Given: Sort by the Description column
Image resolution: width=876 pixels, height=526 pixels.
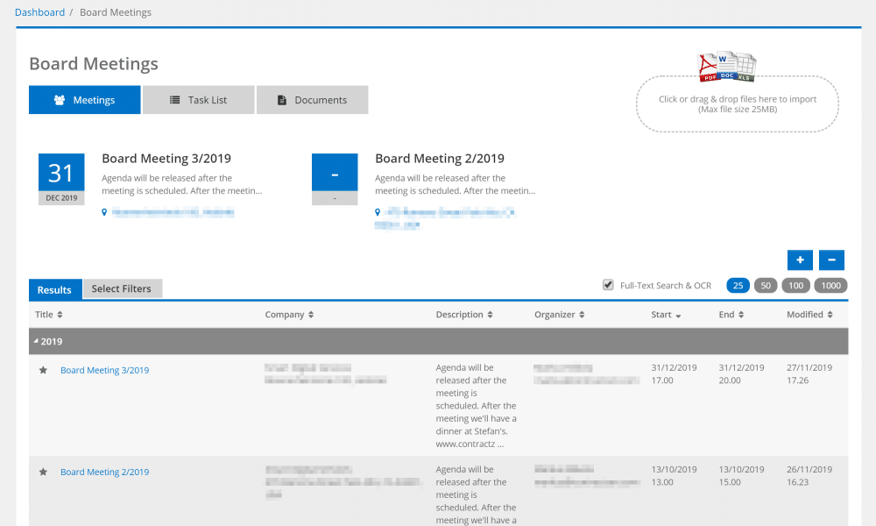Looking at the screenshot, I should pos(464,315).
